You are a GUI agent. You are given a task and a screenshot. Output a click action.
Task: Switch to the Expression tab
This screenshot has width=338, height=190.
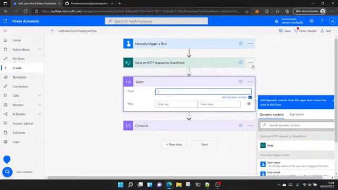297,115
